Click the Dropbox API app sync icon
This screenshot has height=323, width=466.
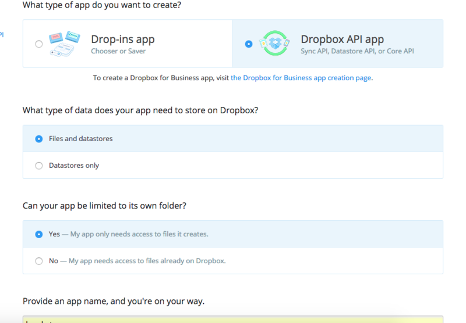[274, 43]
